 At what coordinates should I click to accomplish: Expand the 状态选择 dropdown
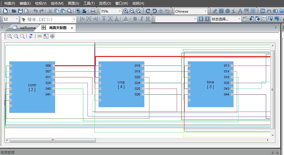click(x=239, y=19)
